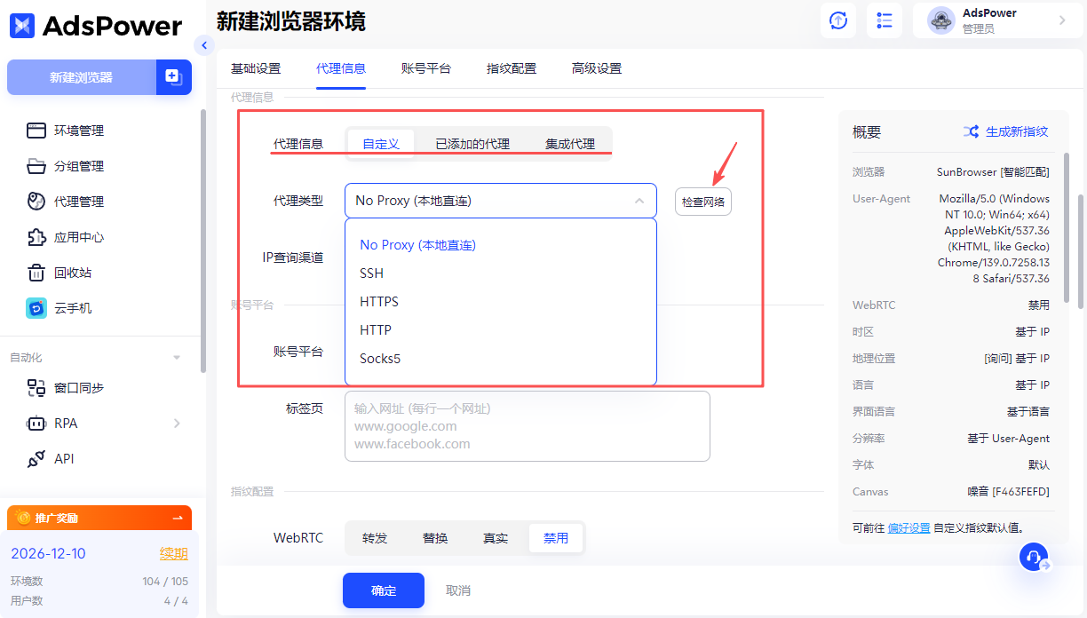This screenshot has height=618, width=1087.
Task: Switch proxy info to 集成代理
Action: pos(569,144)
